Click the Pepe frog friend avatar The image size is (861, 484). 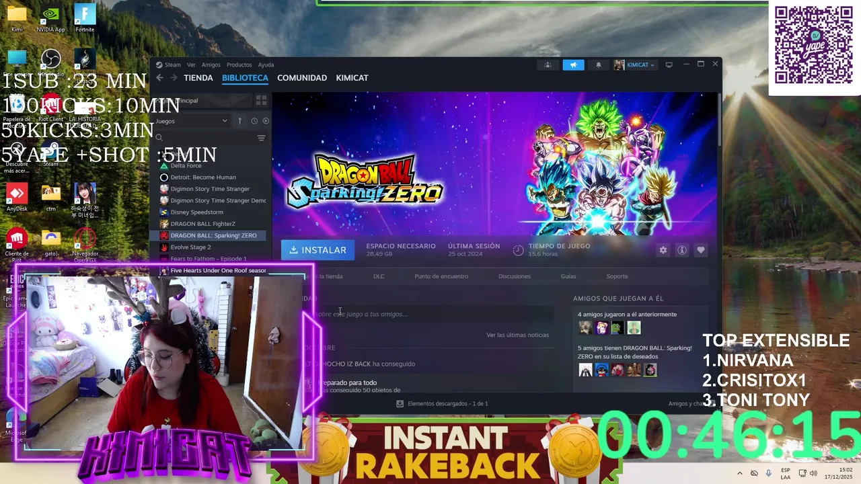(617, 328)
